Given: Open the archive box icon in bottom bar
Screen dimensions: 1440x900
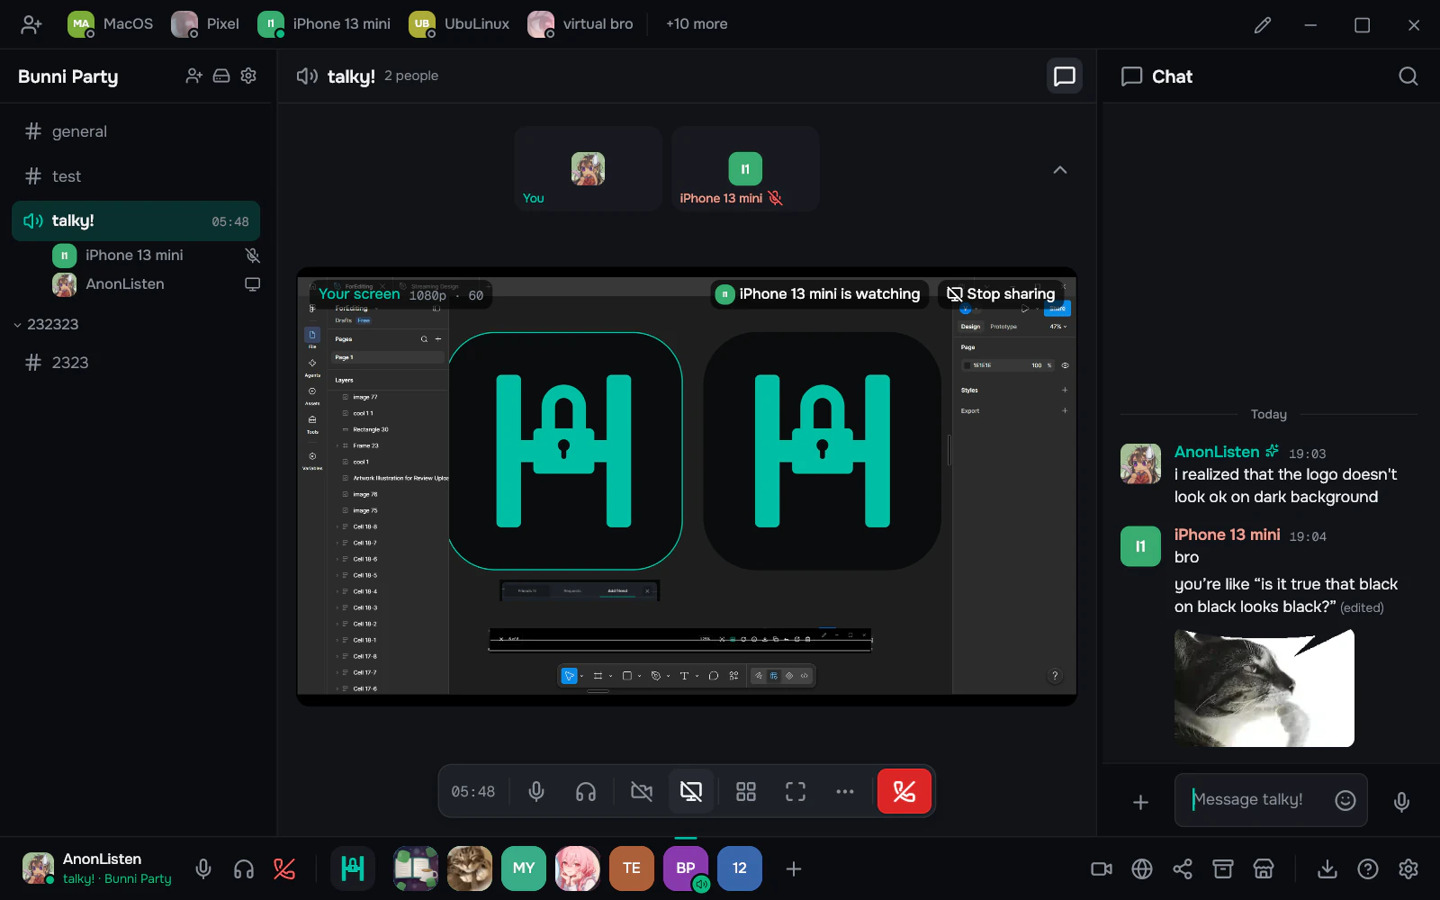Looking at the screenshot, I should (1223, 868).
